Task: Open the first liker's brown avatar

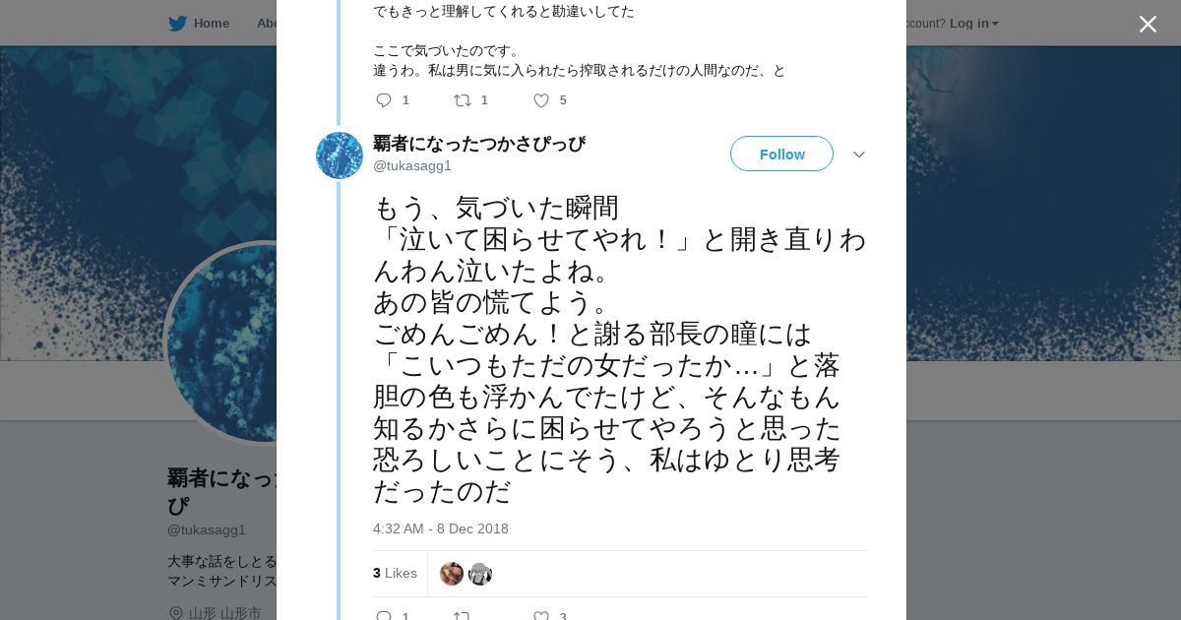Action: [x=452, y=574]
